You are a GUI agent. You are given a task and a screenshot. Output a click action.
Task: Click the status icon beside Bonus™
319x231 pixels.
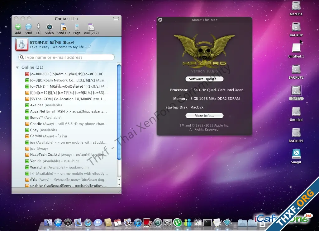[x=27, y=118]
